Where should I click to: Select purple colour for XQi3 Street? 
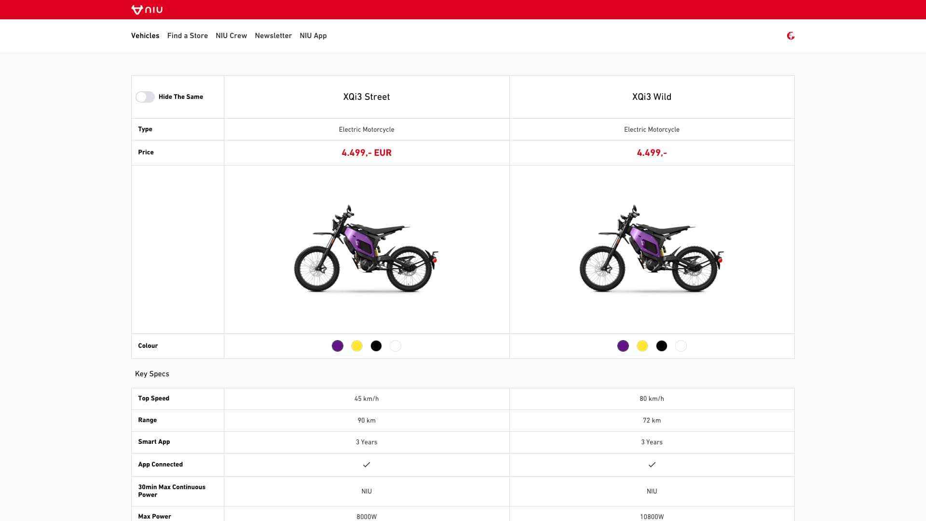coord(338,346)
